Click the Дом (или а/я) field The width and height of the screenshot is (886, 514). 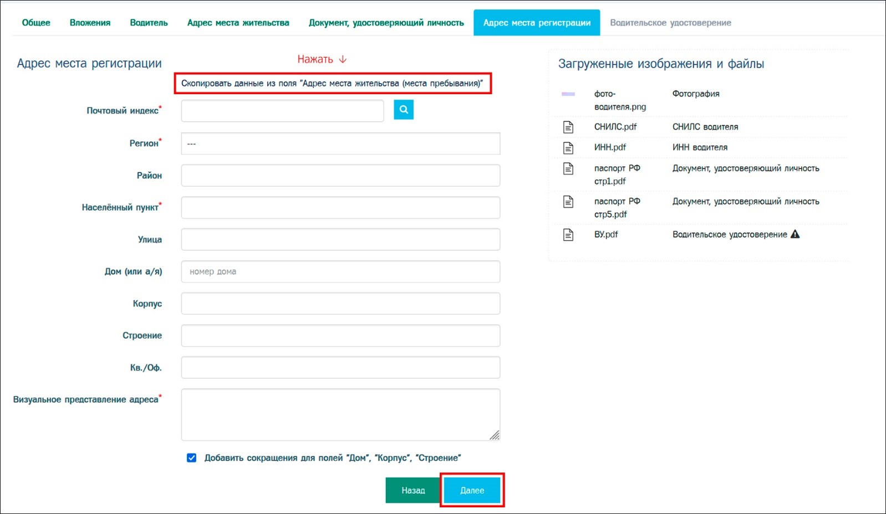(x=340, y=271)
